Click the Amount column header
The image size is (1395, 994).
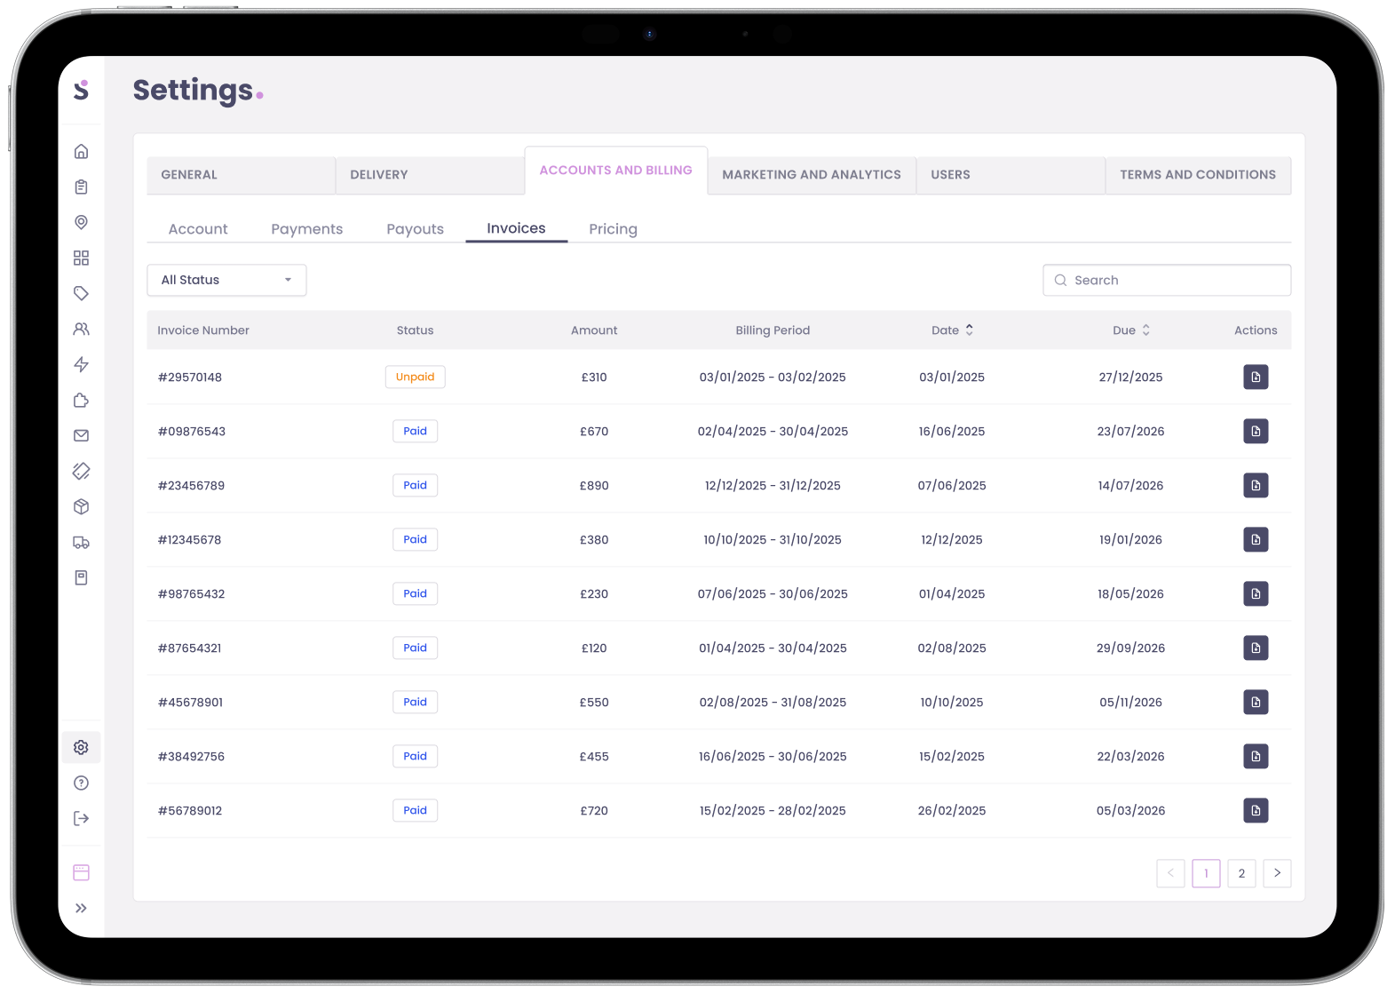pyautogui.click(x=594, y=330)
